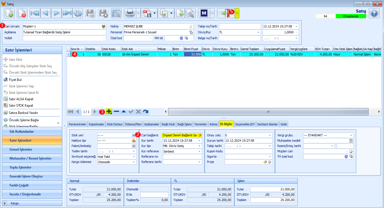384x208 pixels.
Task: Jump to the last record in the toolbar
Action: [67, 13]
